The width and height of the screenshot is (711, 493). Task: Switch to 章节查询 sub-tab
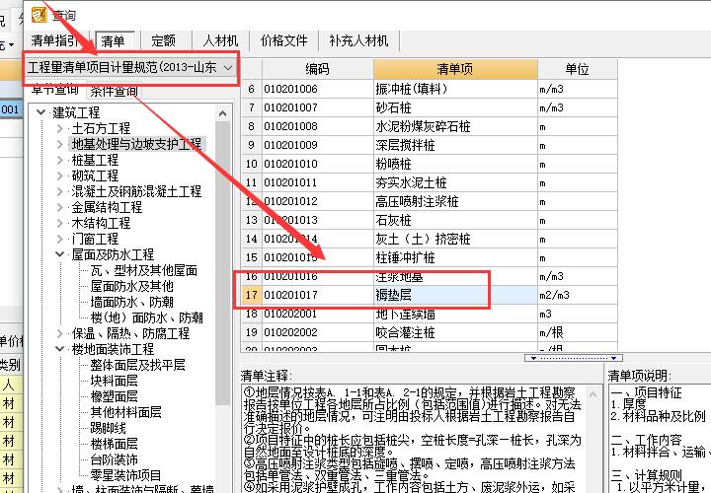click(55, 90)
